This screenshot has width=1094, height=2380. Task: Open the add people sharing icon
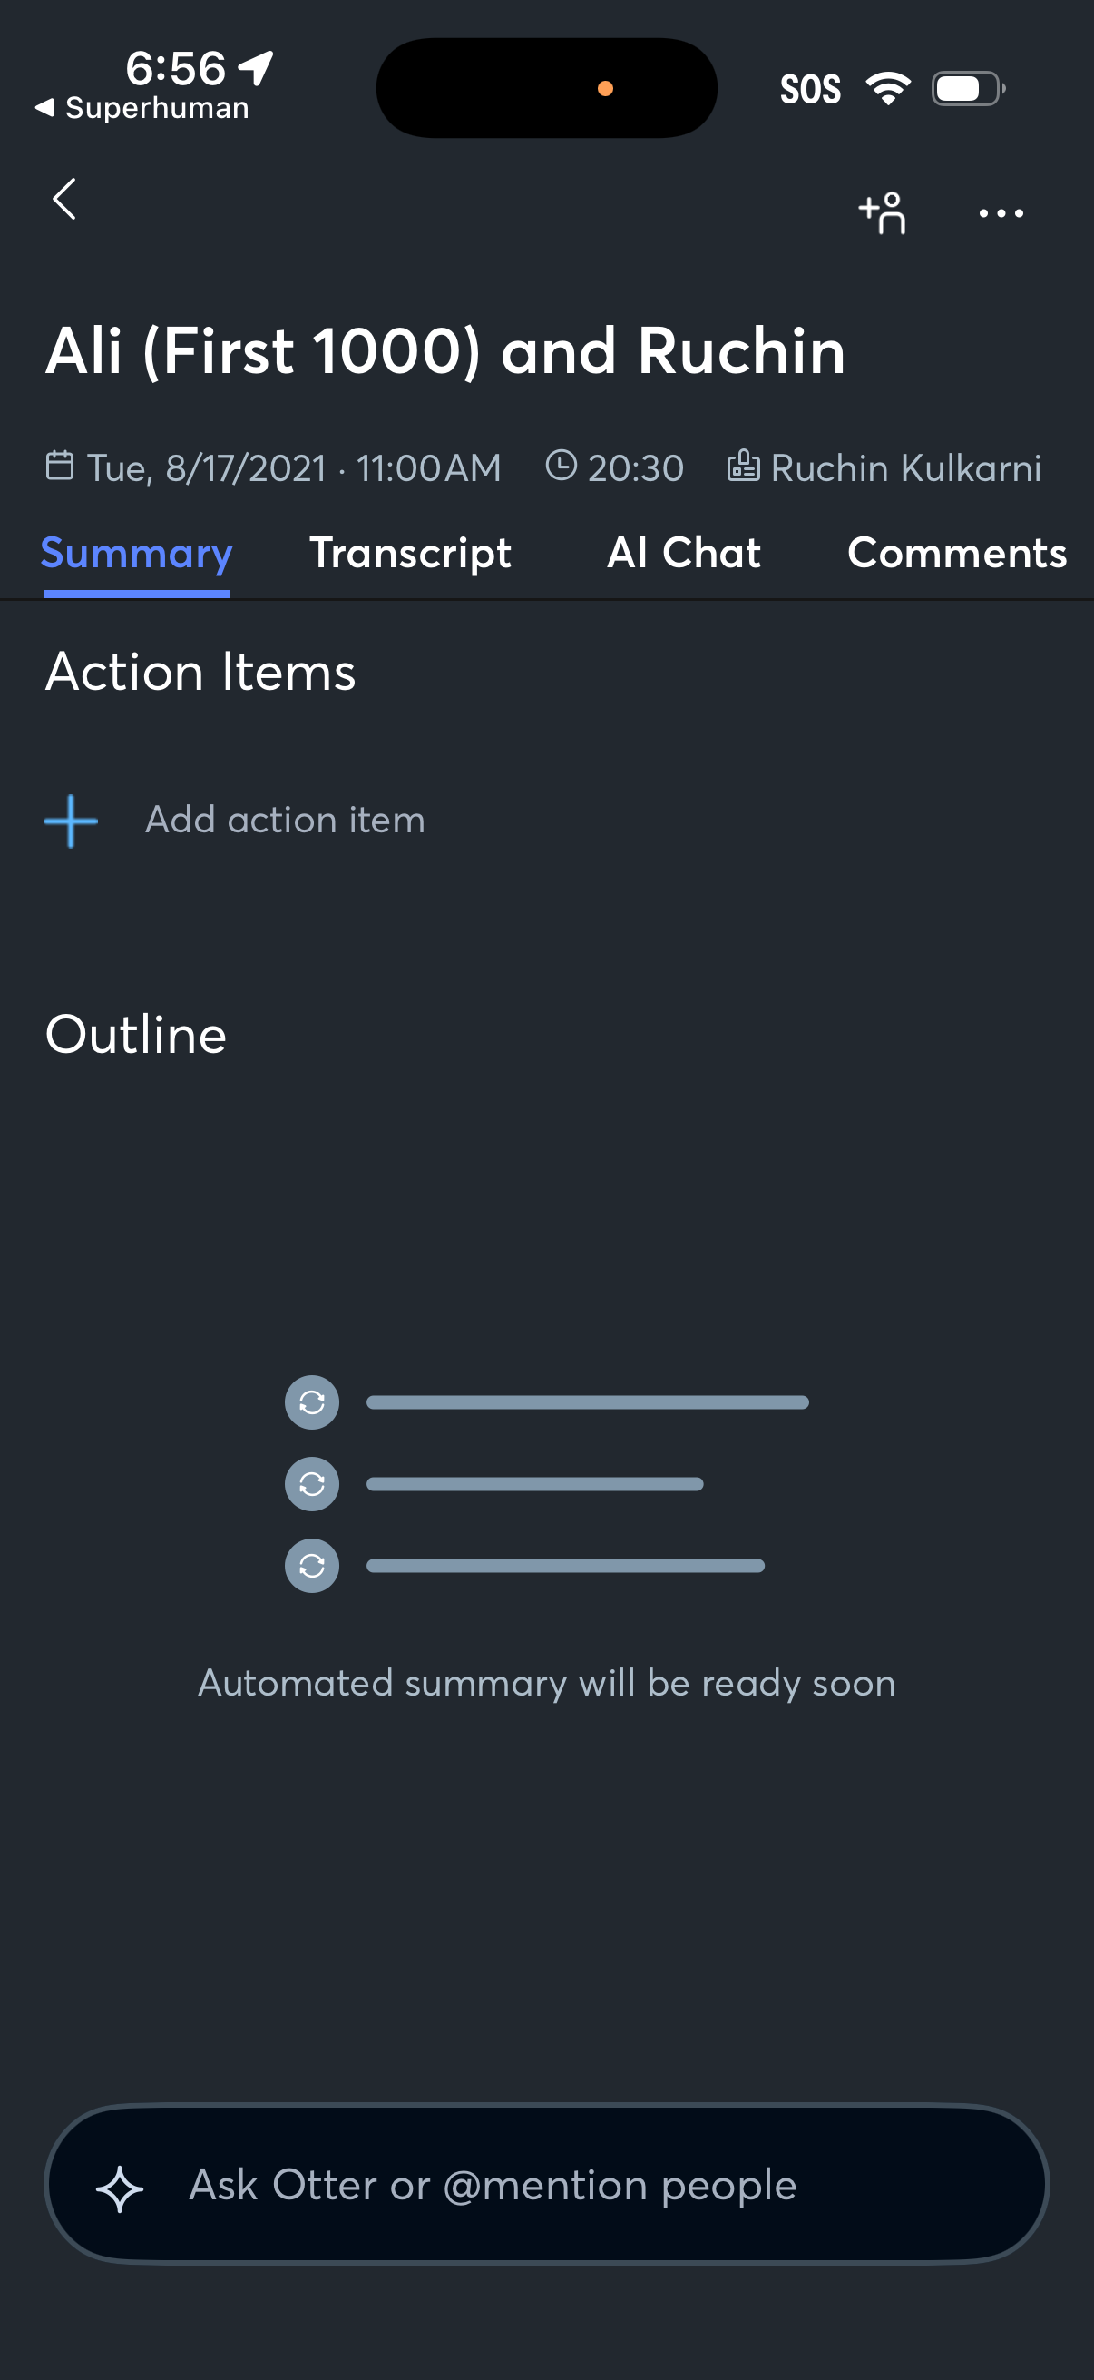tap(882, 212)
